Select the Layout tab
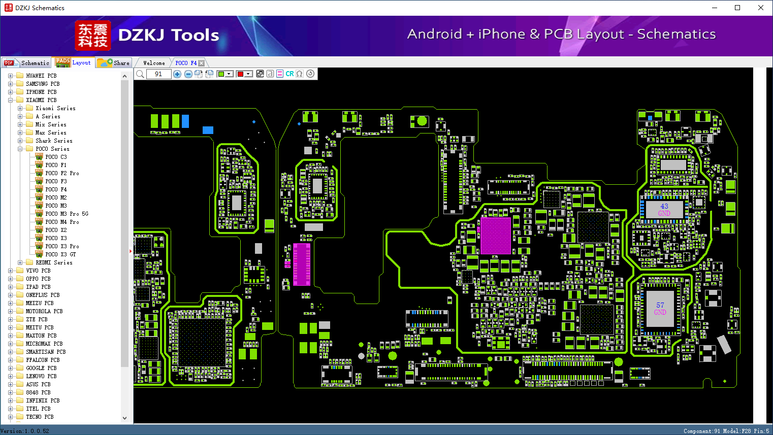The width and height of the screenshot is (773, 435). [74, 62]
